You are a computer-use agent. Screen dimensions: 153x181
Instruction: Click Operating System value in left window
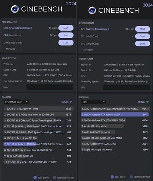[x=50, y=81]
